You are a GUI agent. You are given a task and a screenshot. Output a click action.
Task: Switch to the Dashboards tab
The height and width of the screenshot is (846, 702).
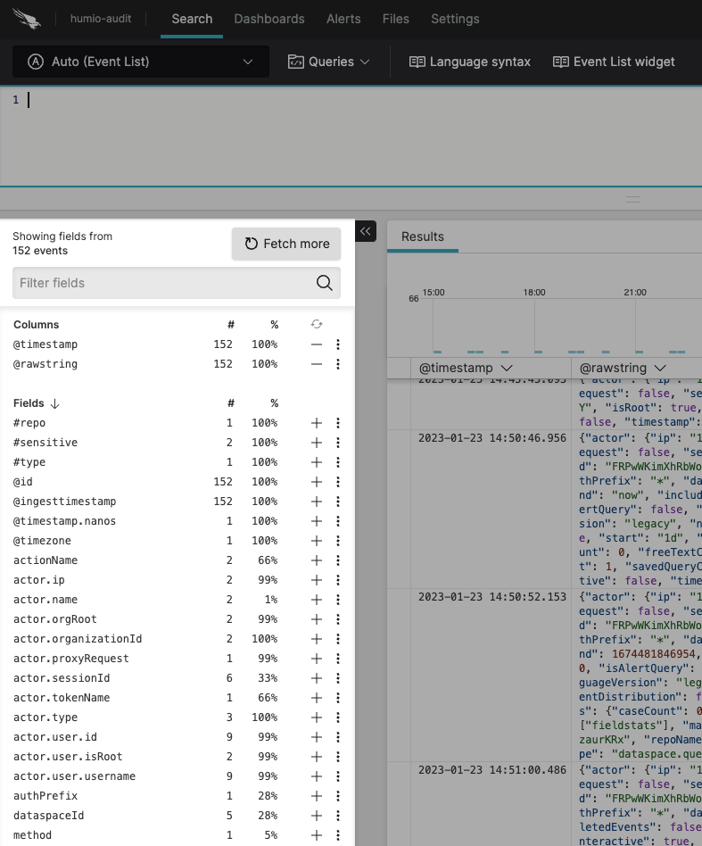pyautogui.click(x=269, y=19)
